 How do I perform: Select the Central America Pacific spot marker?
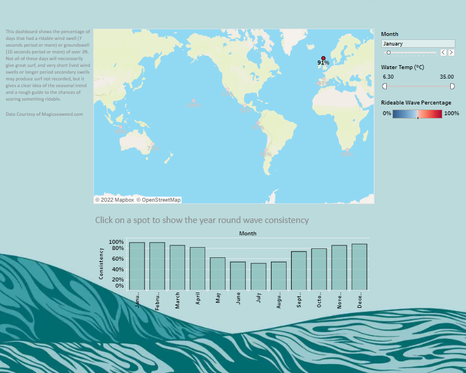245,106
